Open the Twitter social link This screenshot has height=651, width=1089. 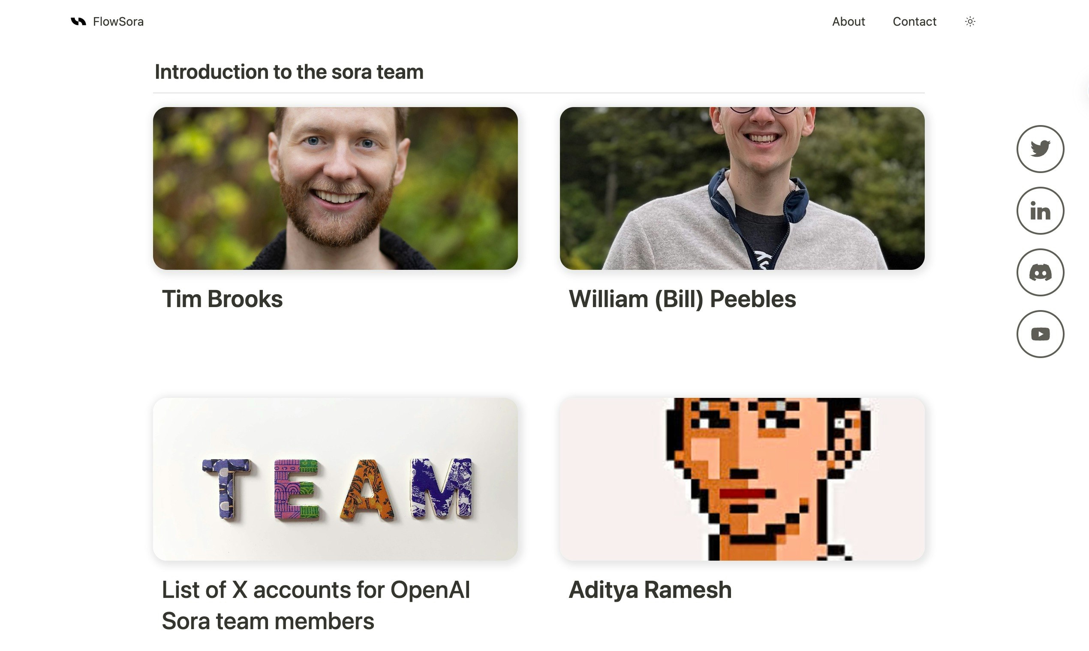coord(1040,149)
